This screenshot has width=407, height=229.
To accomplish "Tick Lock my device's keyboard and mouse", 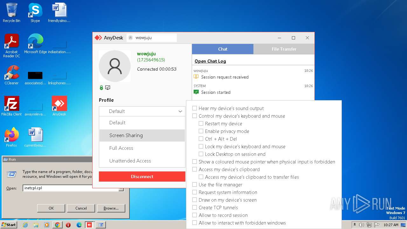I will coord(201,147).
